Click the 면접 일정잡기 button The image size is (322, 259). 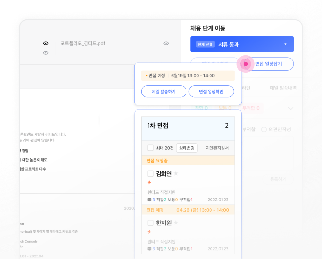[x=269, y=64]
